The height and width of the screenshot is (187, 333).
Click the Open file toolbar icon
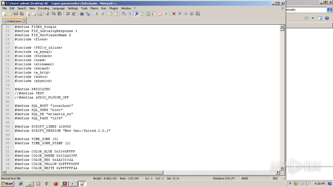[10, 14]
